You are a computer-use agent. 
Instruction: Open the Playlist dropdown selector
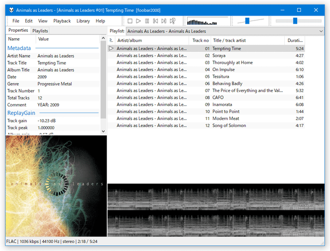pos(225,31)
